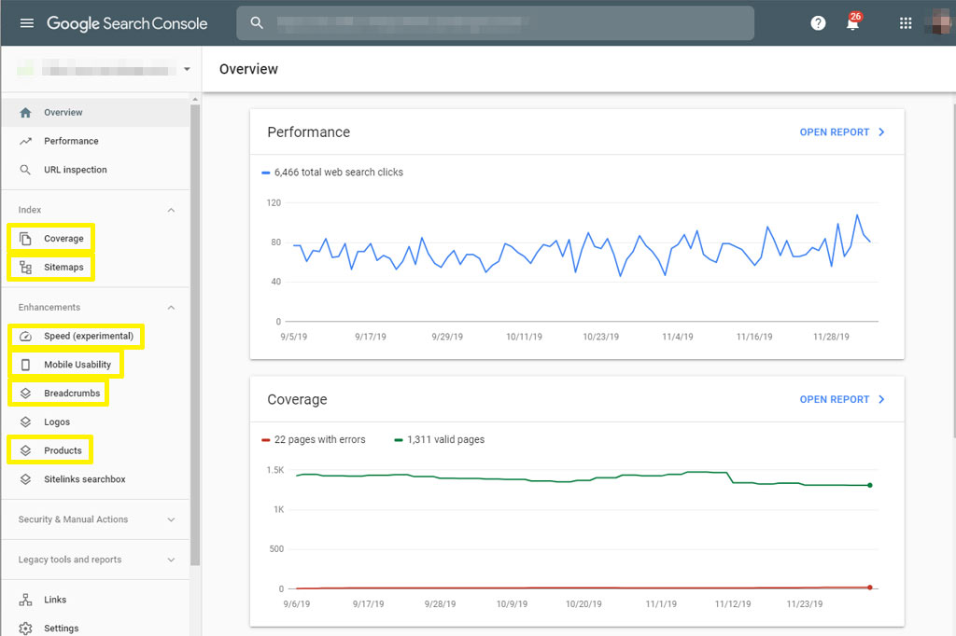This screenshot has height=636, width=956.
Task: Toggle 6,466 total web search clicks legend
Action: [332, 173]
